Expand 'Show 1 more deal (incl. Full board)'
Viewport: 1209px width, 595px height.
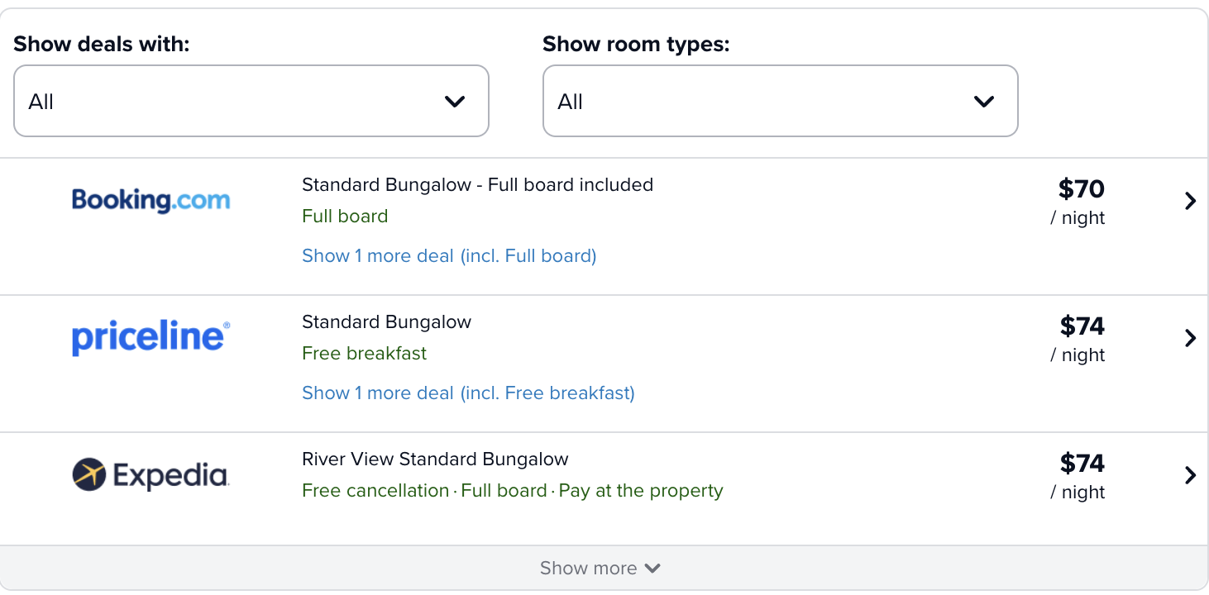(x=449, y=256)
